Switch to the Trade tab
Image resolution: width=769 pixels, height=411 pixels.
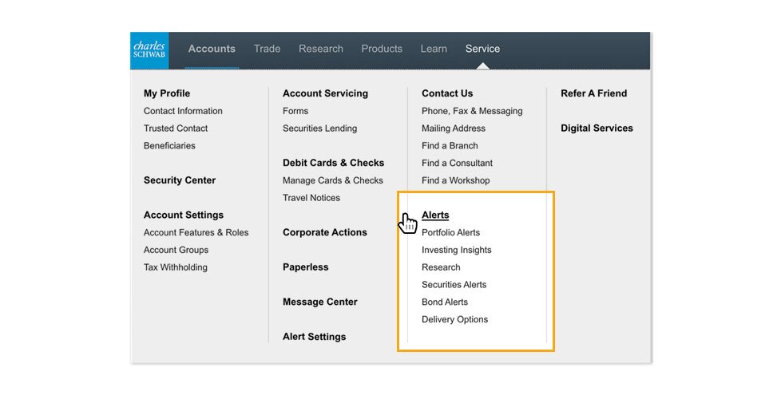[267, 49]
